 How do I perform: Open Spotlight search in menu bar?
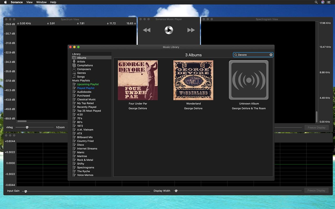pos(316,2)
